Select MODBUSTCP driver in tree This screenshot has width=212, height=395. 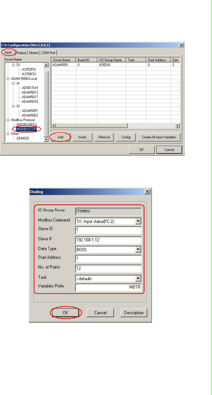(x=26, y=129)
